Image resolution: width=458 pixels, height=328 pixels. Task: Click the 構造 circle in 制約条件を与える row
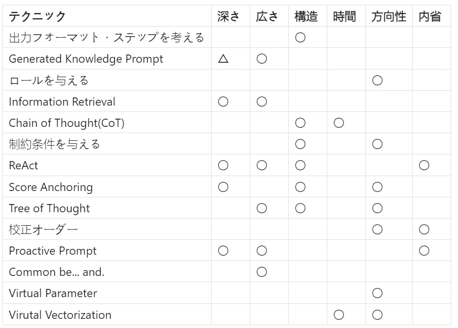tap(300, 144)
